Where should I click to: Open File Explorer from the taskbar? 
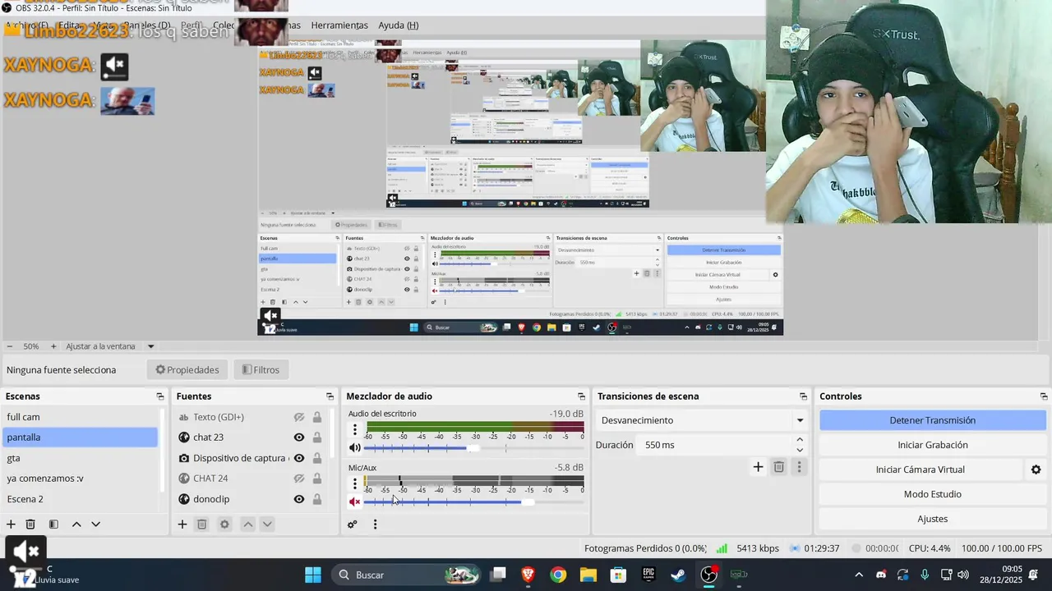(x=588, y=575)
